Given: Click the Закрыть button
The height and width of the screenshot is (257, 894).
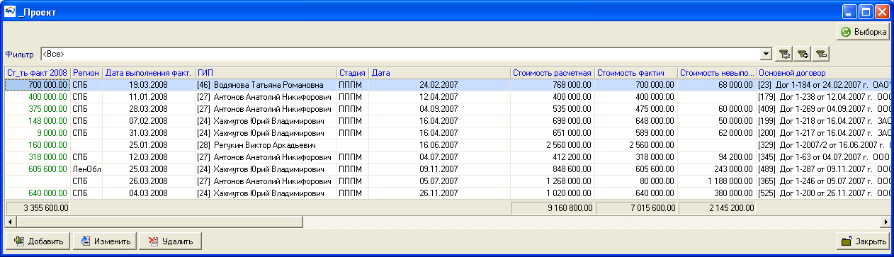Looking at the screenshot, I should tap(864, 241).
